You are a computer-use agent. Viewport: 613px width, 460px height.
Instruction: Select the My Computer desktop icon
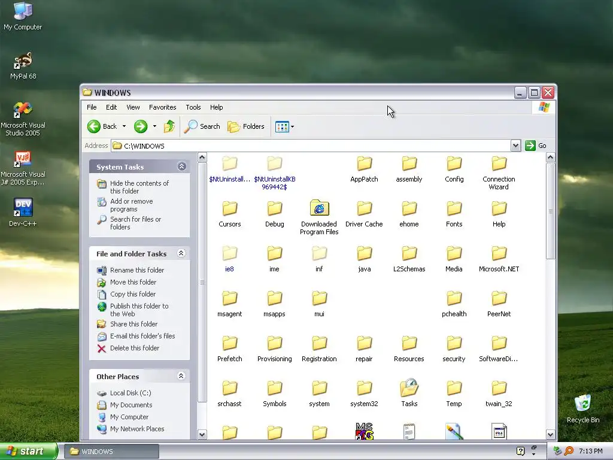pos(23,16)
